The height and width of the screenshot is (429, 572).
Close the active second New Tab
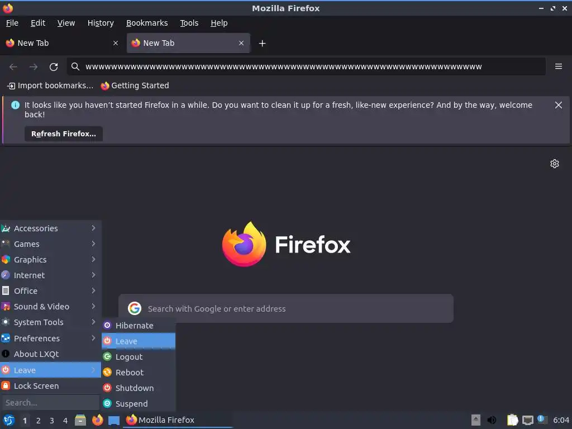[x=241, y=43]
